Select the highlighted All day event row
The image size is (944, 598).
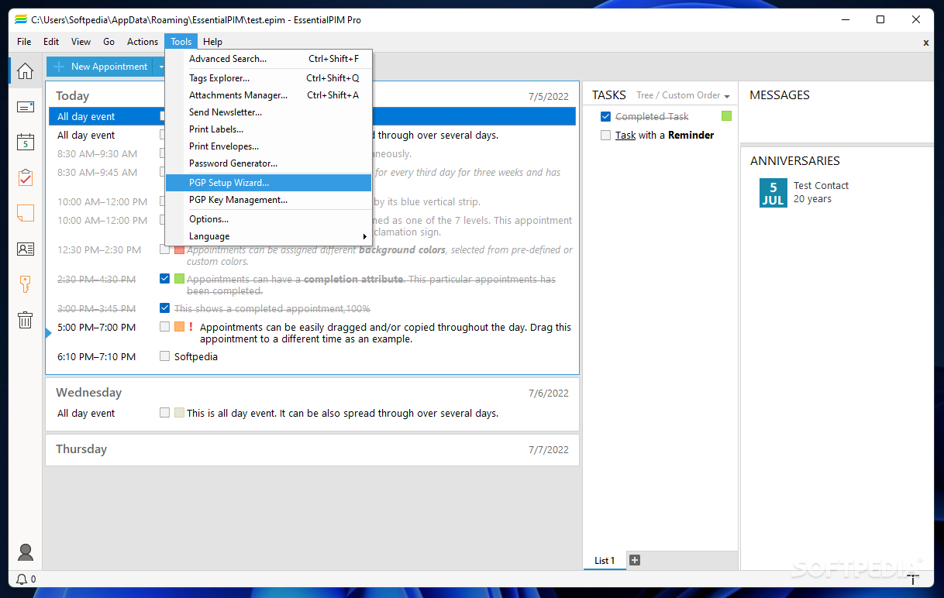(x=311, y=116)
